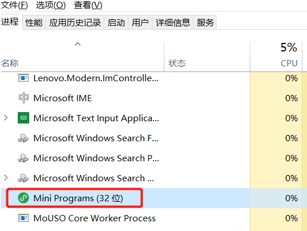The width and height of the screenshot is (307, 231).
Task: Click the green Mini Programs icon
Action: tap(23, 198)
